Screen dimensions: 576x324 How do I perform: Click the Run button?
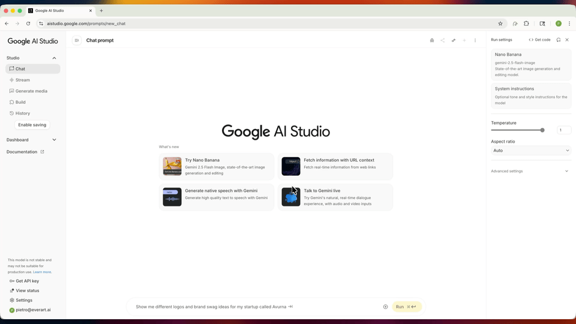407,307
